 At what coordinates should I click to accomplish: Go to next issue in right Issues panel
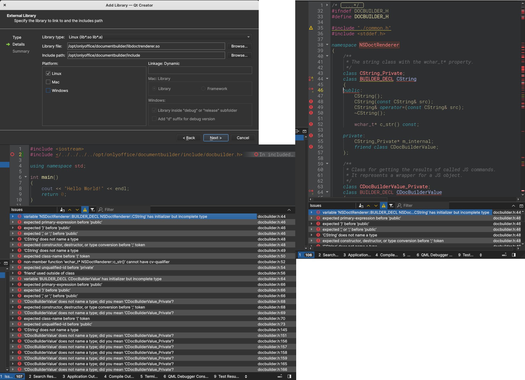[376, 206]
